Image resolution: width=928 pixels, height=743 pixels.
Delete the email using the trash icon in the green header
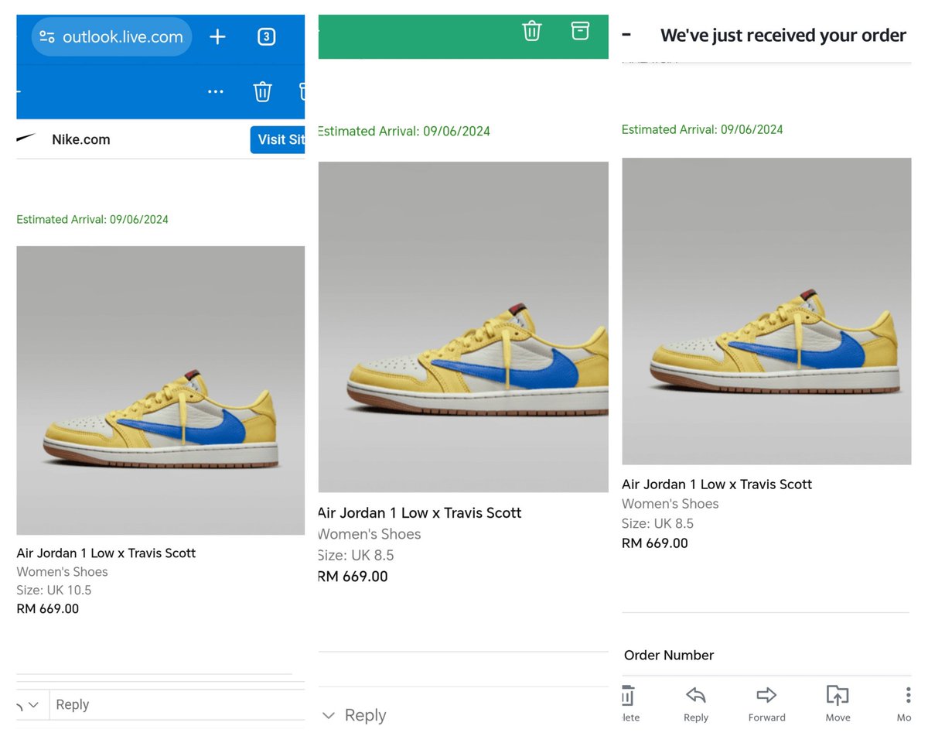coord(532,31)
